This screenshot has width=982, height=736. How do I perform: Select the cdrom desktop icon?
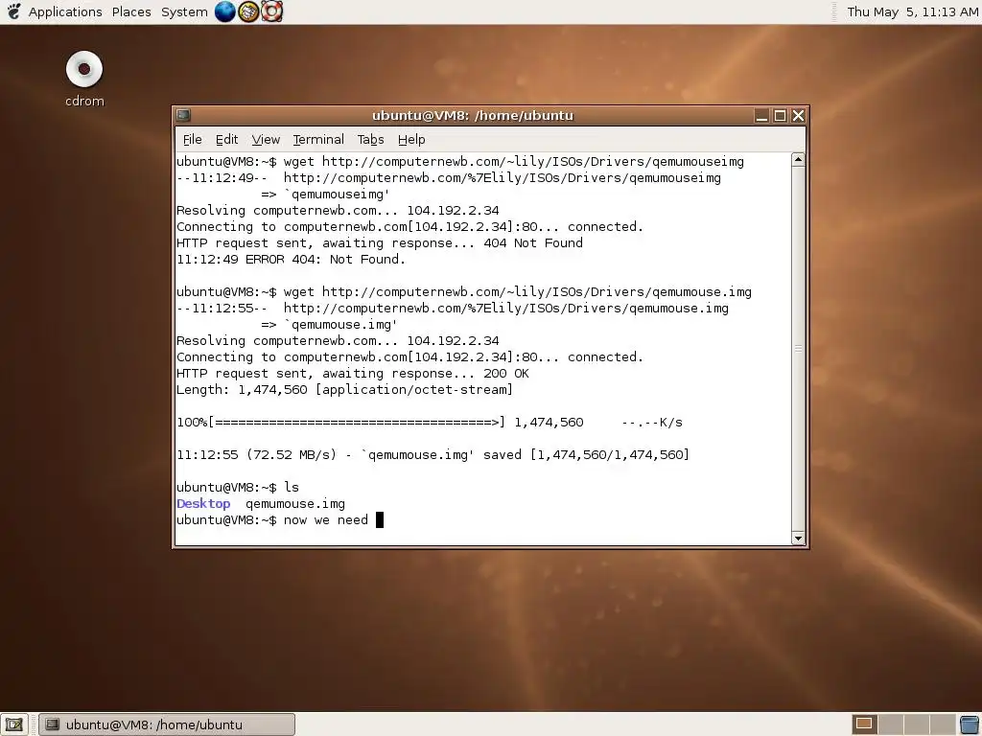point(84,80)
